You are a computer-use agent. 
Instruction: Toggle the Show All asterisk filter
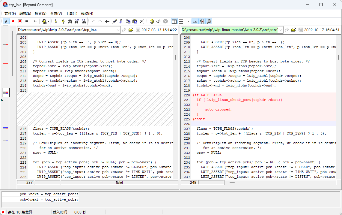[x=6, y=21]
